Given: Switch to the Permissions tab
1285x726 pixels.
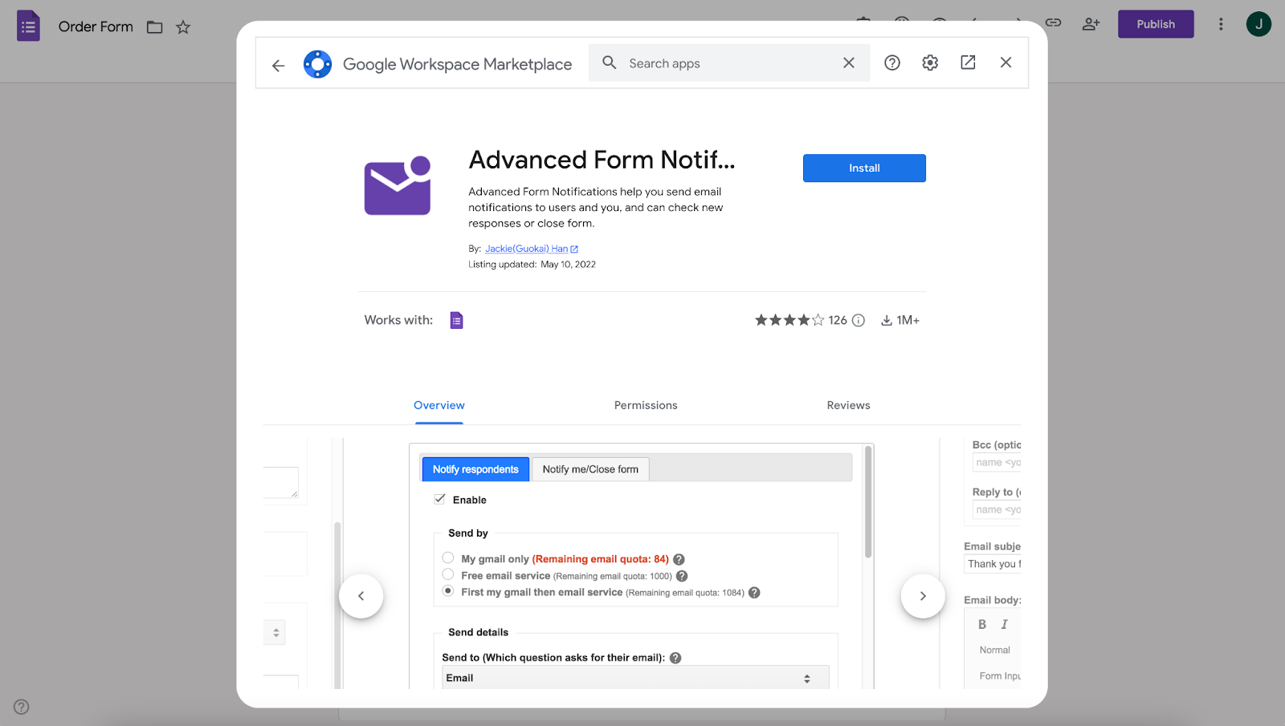Looking at the screenshot, I should pos(646,406).
